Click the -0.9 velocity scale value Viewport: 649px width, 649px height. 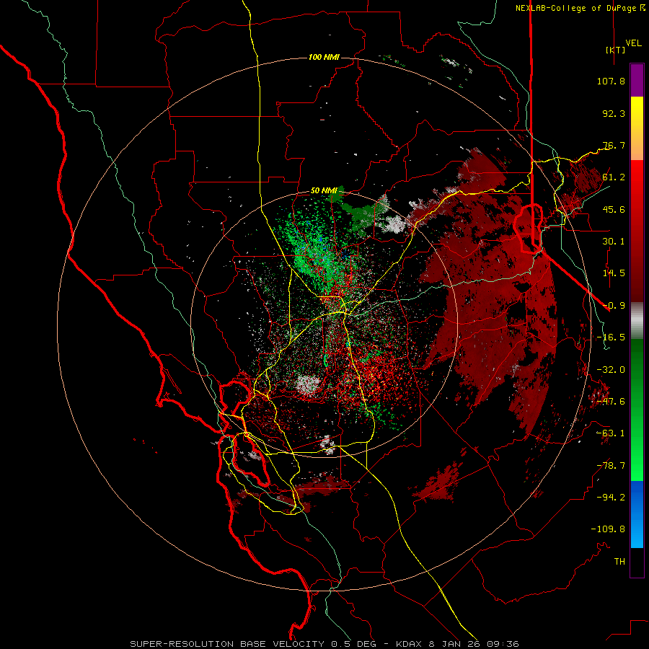click(x=614, y=306)
